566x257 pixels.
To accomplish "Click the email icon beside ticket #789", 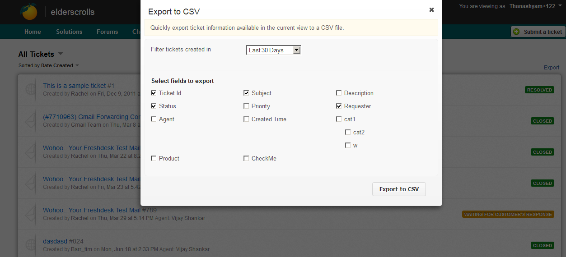I will 30,214.
